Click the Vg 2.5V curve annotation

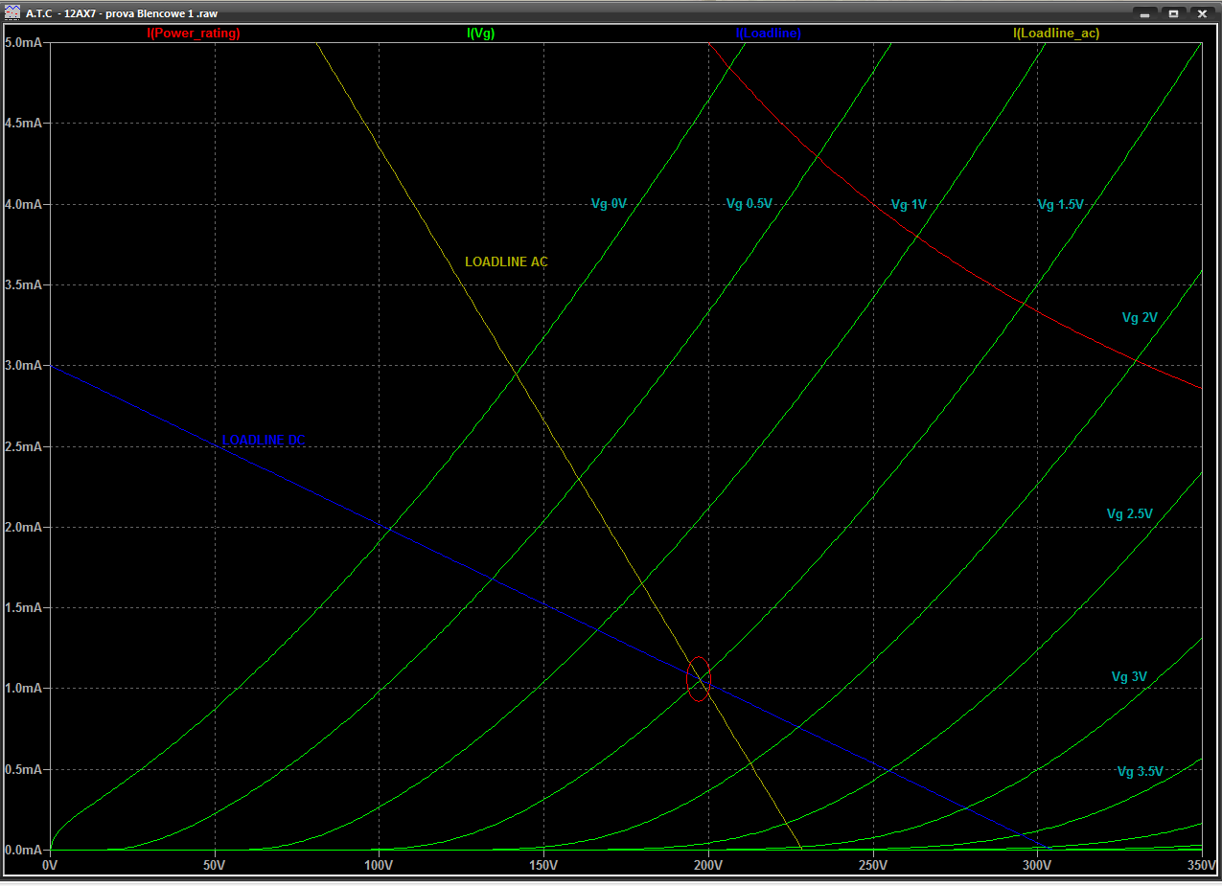point(1129,514)
